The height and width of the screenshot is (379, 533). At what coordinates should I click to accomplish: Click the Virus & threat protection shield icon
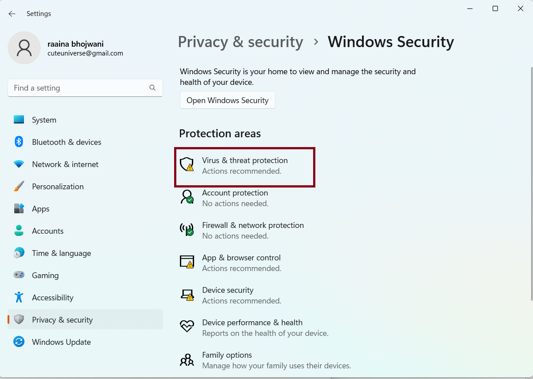pos(187,164)
